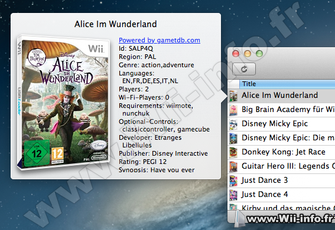Click the Id: SALP4Q text
This screenshot has height=230, width=335.
pyautogui.click(x=136, y=48)
